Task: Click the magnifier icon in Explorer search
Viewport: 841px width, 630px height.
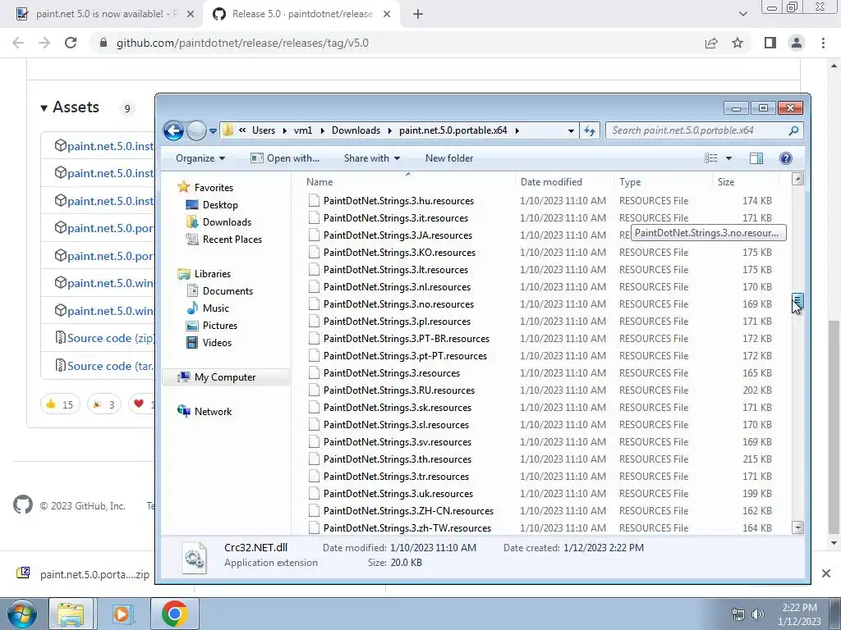Action: 794,130
